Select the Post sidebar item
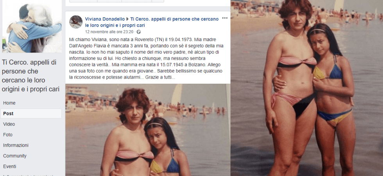The image size is (383, 176). tap(31, 113)
